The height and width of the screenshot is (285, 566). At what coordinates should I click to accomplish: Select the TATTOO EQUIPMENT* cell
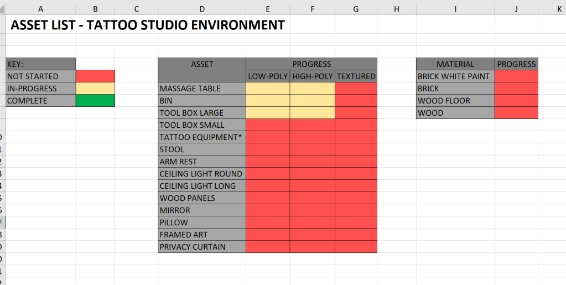[x=202, y=137]
